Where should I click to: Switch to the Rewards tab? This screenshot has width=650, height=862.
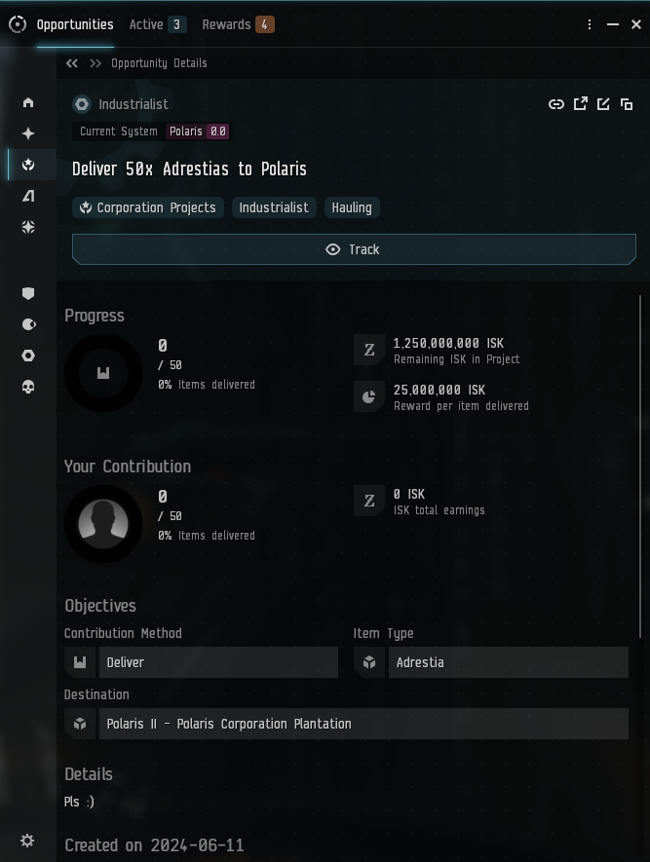(x=238, y=24)
